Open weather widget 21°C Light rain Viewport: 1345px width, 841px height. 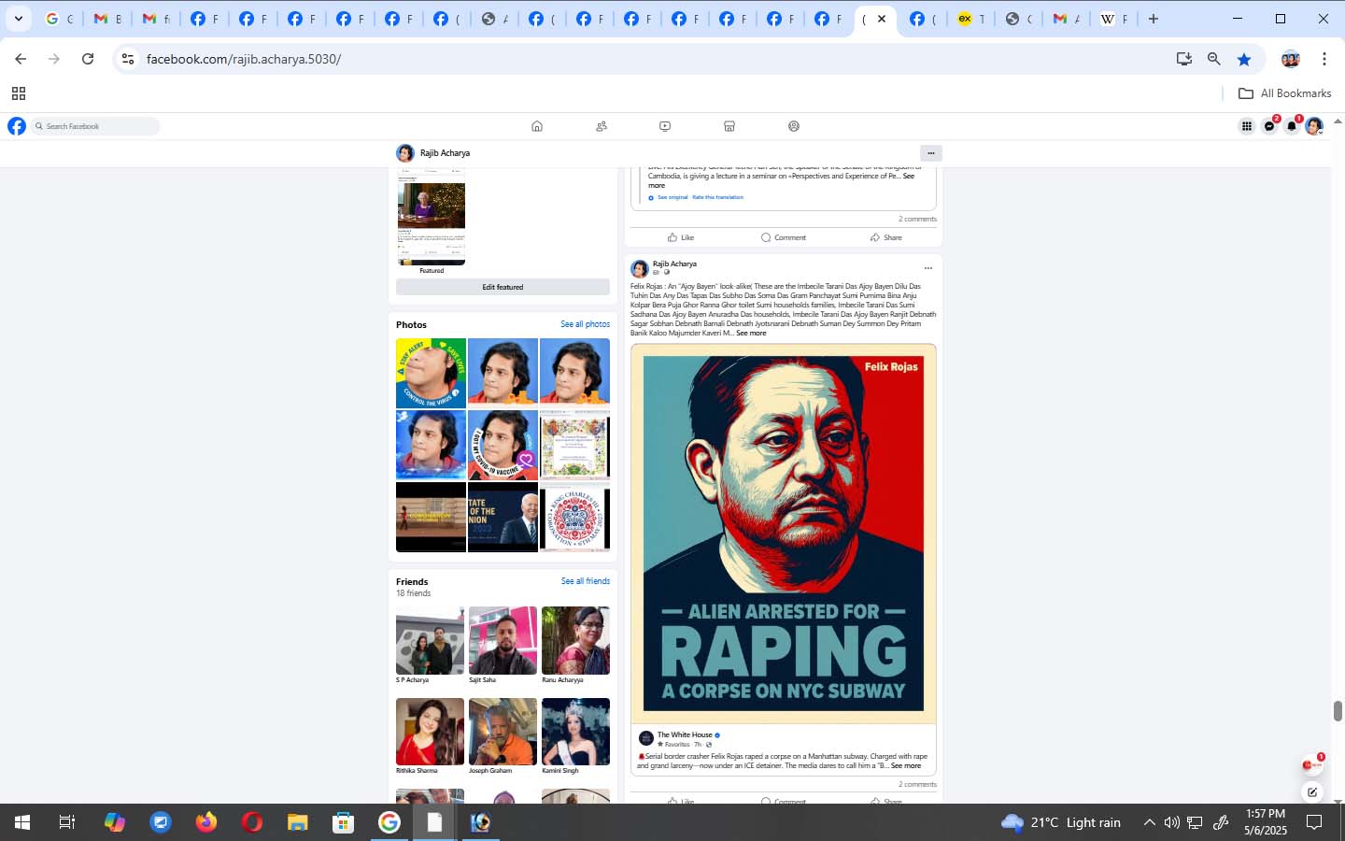tap(1060, 822)
